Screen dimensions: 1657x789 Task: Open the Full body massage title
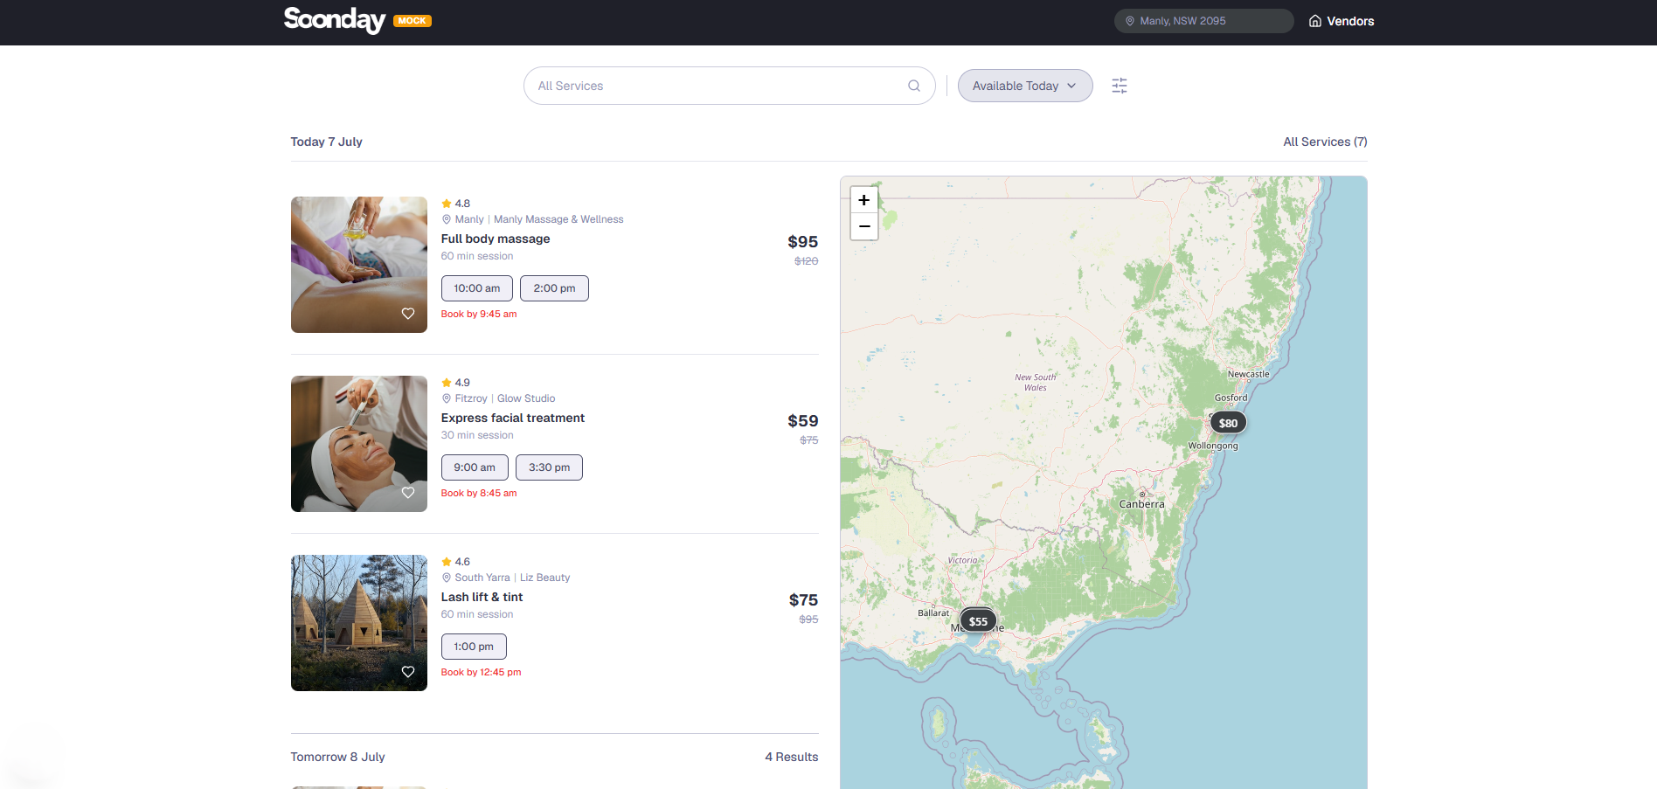pyautogui.click(x=496, y=239)
